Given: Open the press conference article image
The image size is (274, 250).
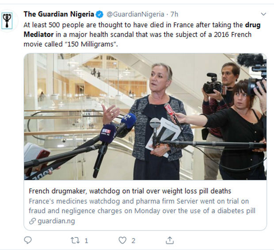Looking at the screenshot, I should [145, 116].
